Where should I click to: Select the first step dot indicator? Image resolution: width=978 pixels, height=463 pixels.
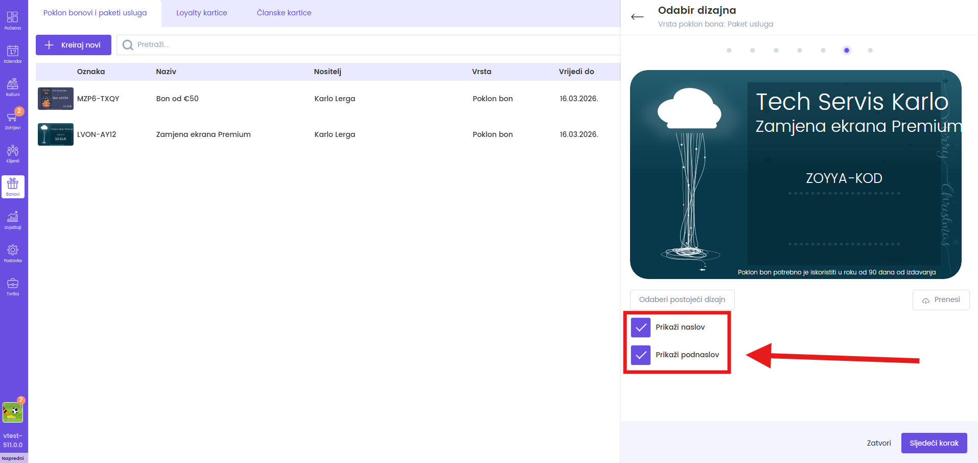tap(729, 51)
